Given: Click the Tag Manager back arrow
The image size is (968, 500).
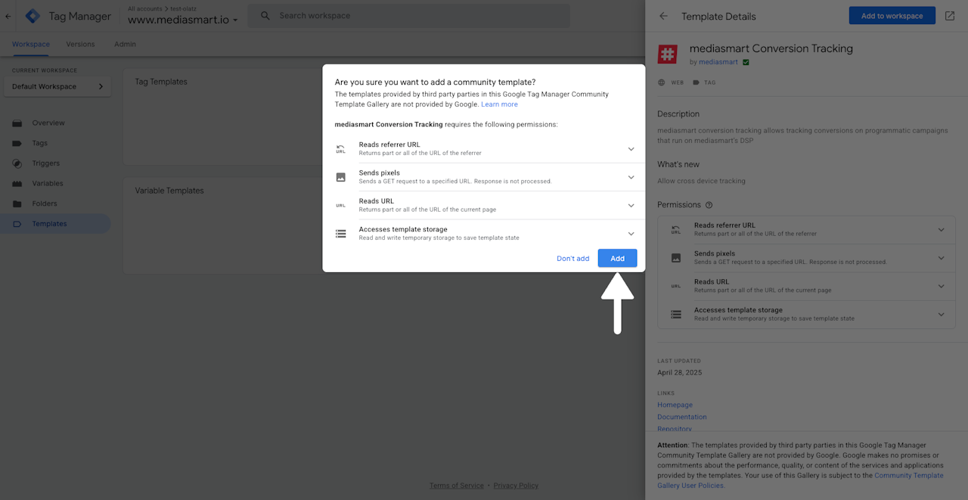Looking at the screenshot, I should (8, 16).
